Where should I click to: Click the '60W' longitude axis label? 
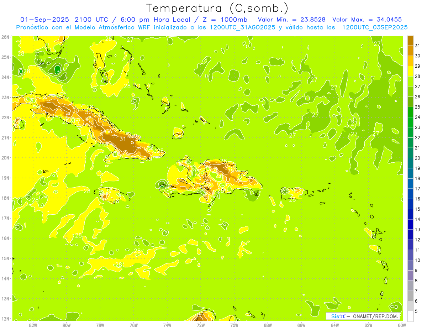click(x=402, y=325)
